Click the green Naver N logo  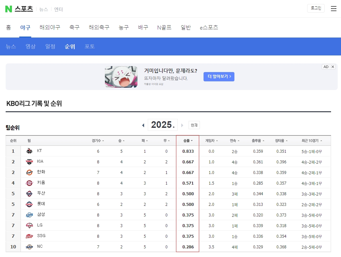[9, 9]
